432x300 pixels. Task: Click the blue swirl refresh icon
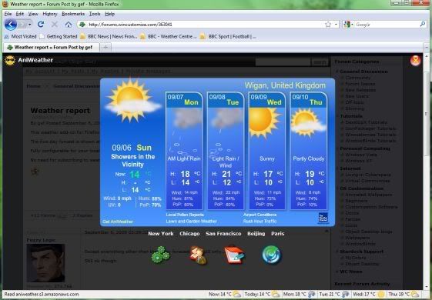[x=271, y=255]
